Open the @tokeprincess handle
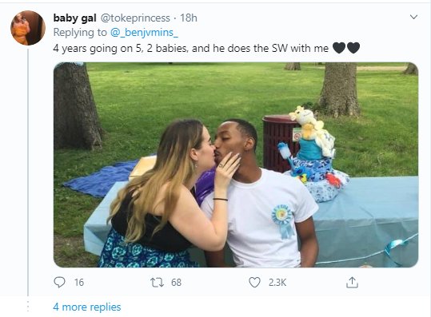This screenshot has width=431, height=317. tap(135, 18)
